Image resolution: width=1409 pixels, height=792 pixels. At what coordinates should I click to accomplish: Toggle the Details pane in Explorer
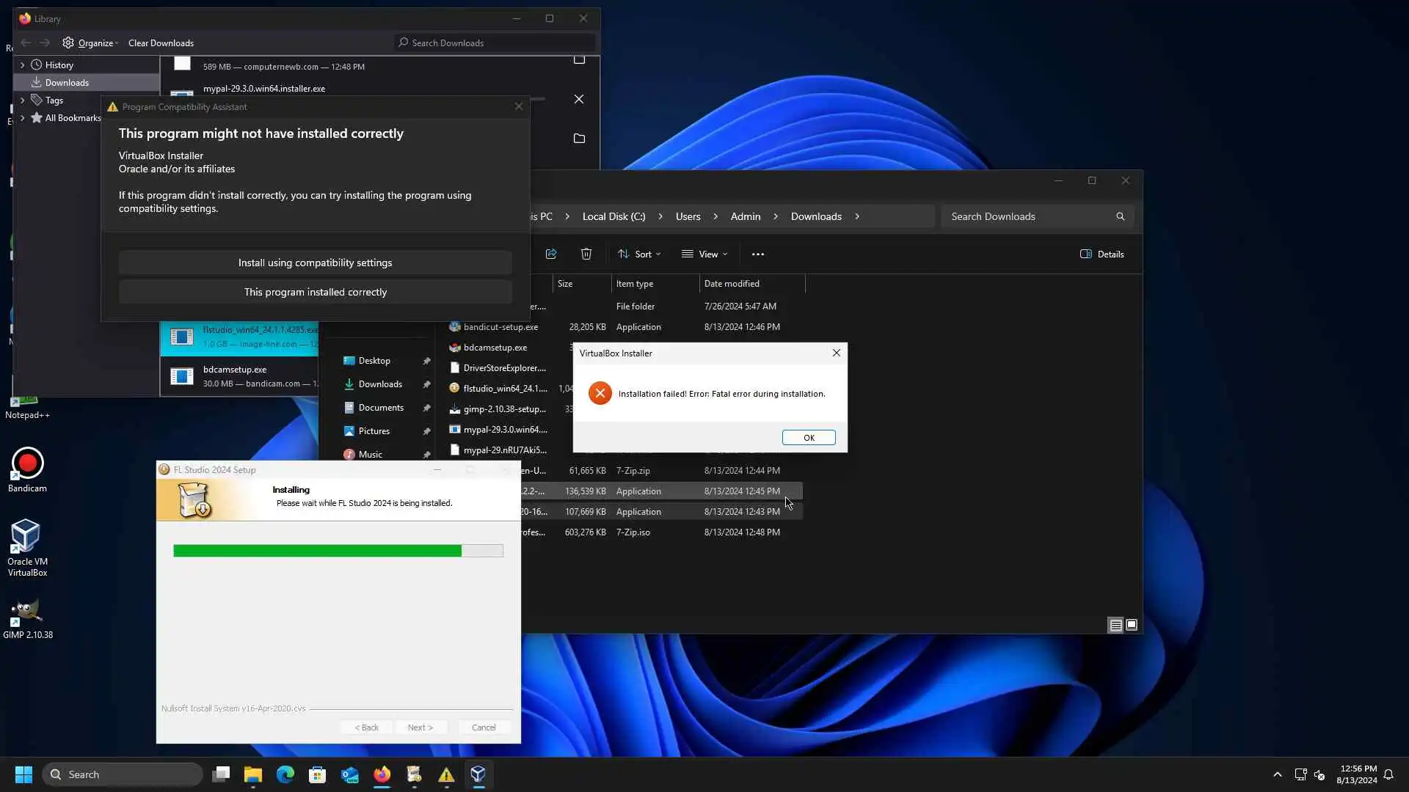click(x=1102, y=254)
